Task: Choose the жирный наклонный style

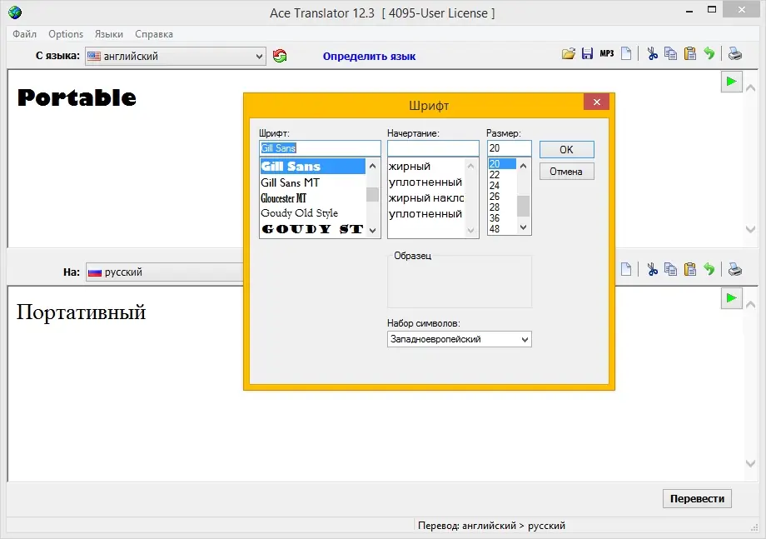Action: tap(425, 198)
